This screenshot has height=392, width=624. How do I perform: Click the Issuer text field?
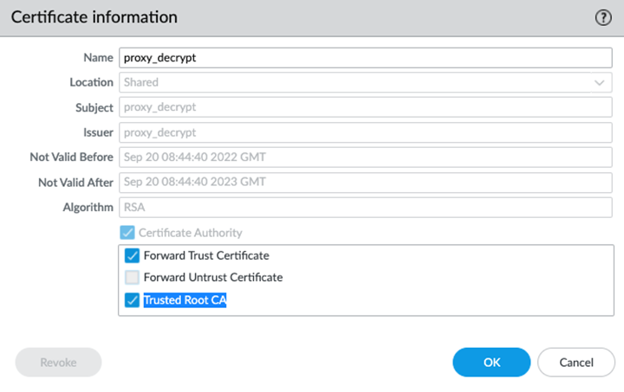click(x=365, y=132)
